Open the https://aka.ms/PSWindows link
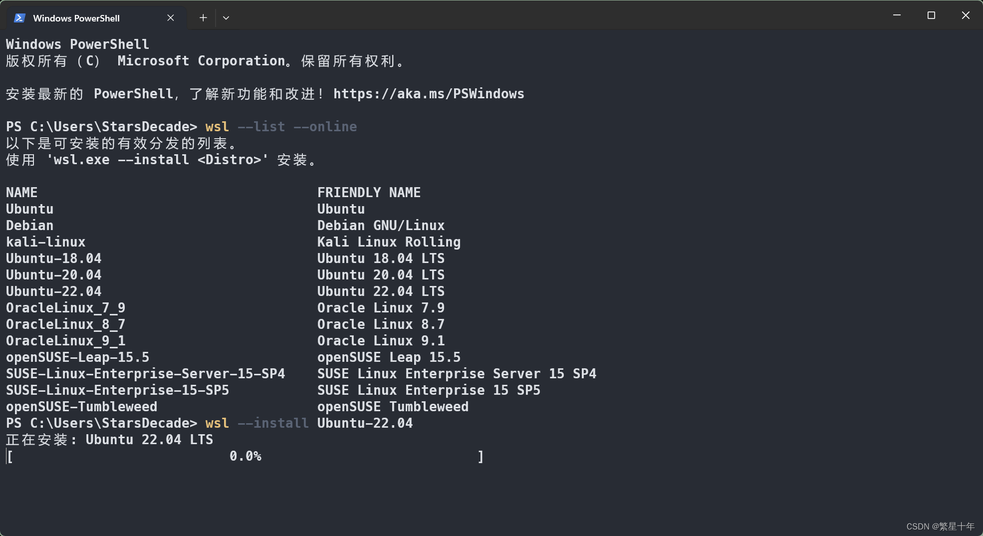 [429, 94]
